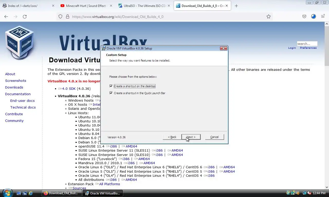This screenshot has width=329, height=197.
Task: Select the 'Download_Old_Builds_4_0' tab
Action: click(x=203, y=6)
